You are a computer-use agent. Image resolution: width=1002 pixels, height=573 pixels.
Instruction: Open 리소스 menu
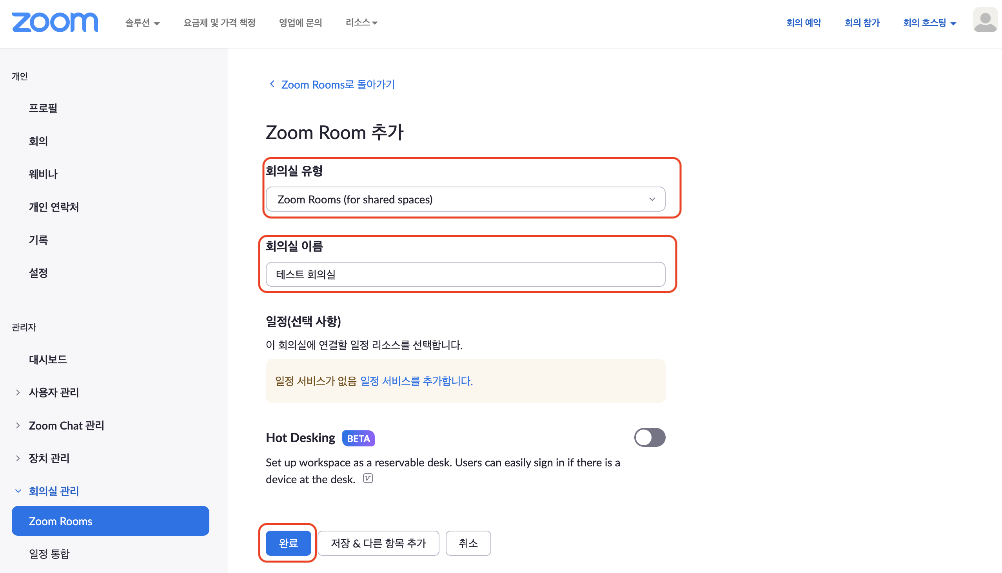tap(361, 23)
